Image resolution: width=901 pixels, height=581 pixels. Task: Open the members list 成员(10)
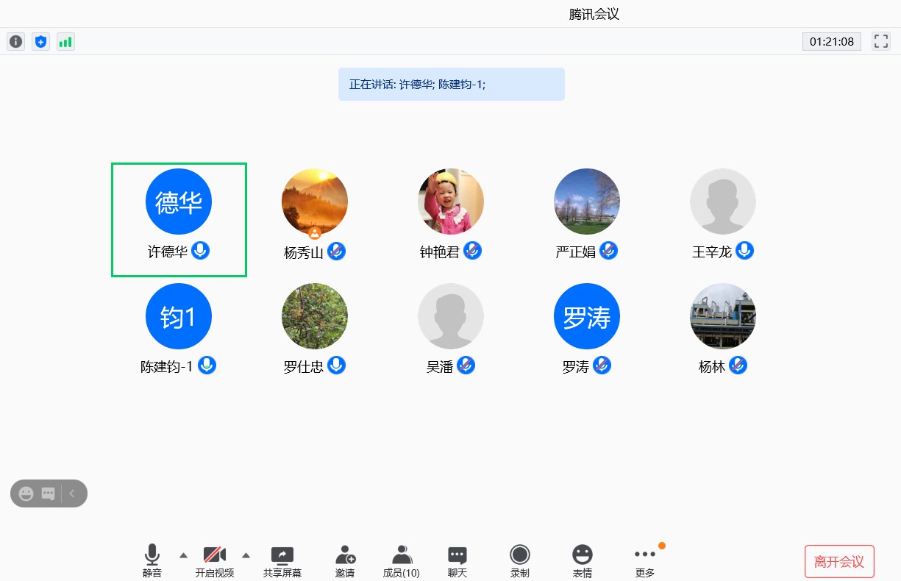tap(402, 562)
